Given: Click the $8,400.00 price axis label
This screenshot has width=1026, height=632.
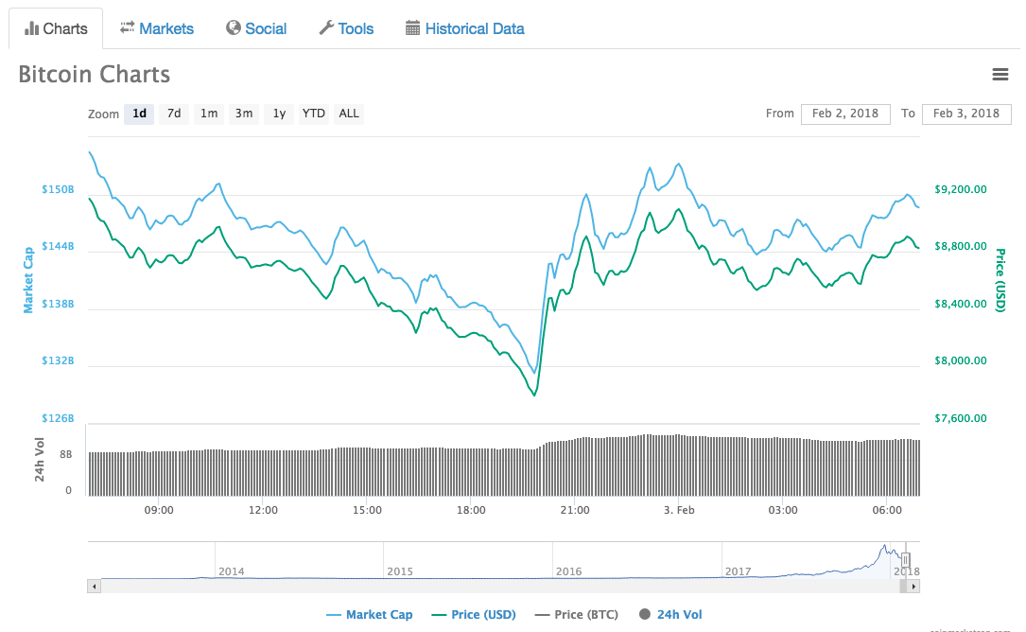Looking at the screenshot, I should click(961, 304).
